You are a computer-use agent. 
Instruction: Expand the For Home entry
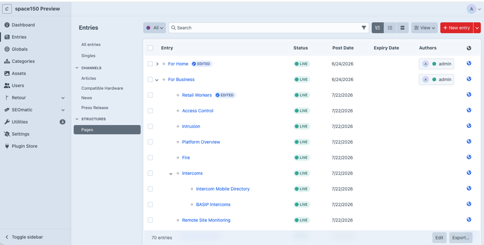pyautogui.click(x=157, y=64)
